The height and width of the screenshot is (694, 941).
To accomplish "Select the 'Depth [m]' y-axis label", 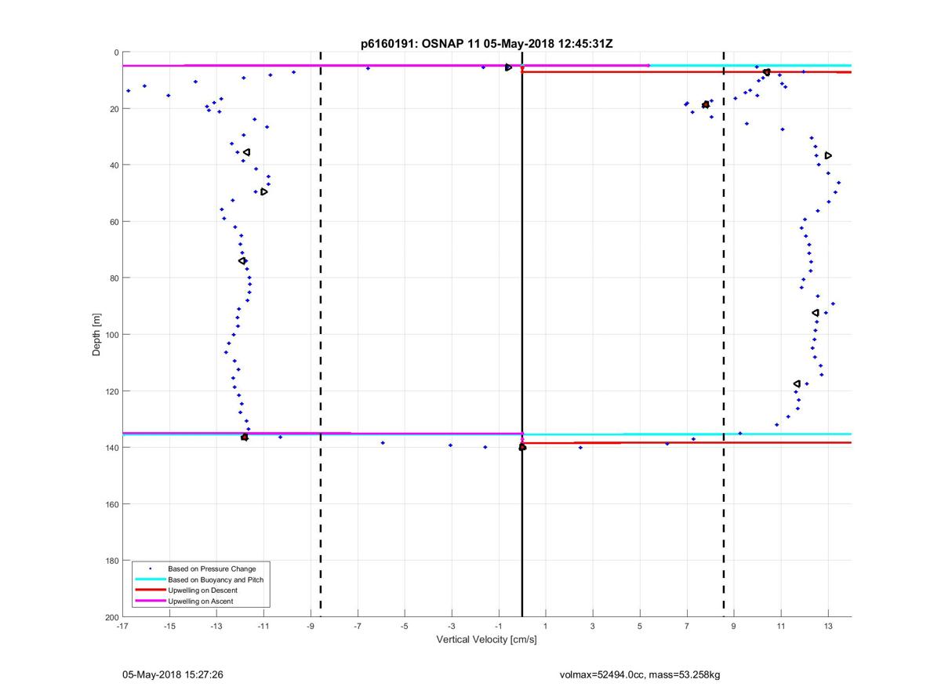I will pos(97,335).
